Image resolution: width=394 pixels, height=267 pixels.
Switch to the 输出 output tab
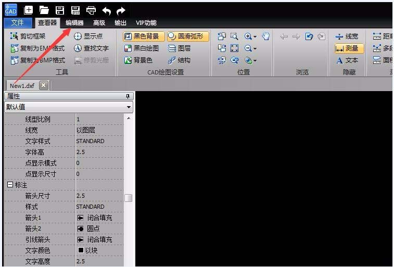point(120,23)
